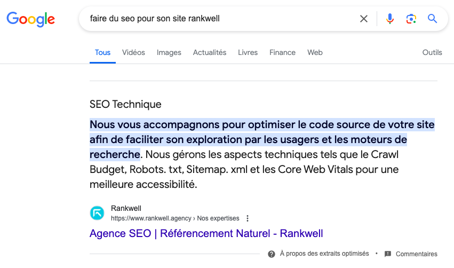
Task: Go to the Finance tab
Action: pos(282,52)
